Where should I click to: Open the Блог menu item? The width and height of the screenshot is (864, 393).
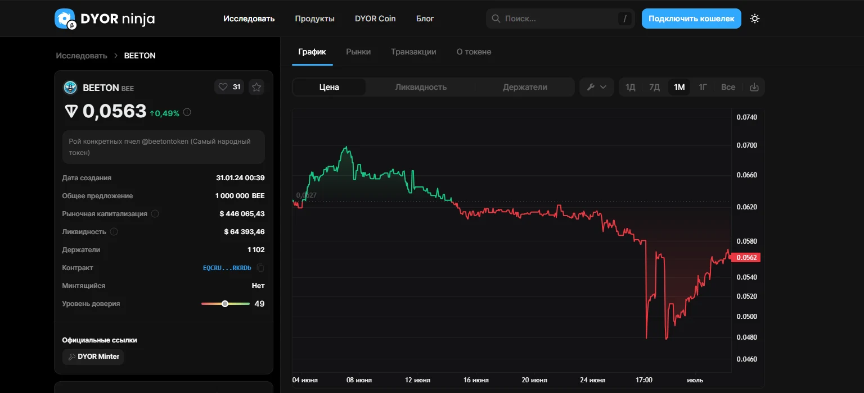pos(425,19)
